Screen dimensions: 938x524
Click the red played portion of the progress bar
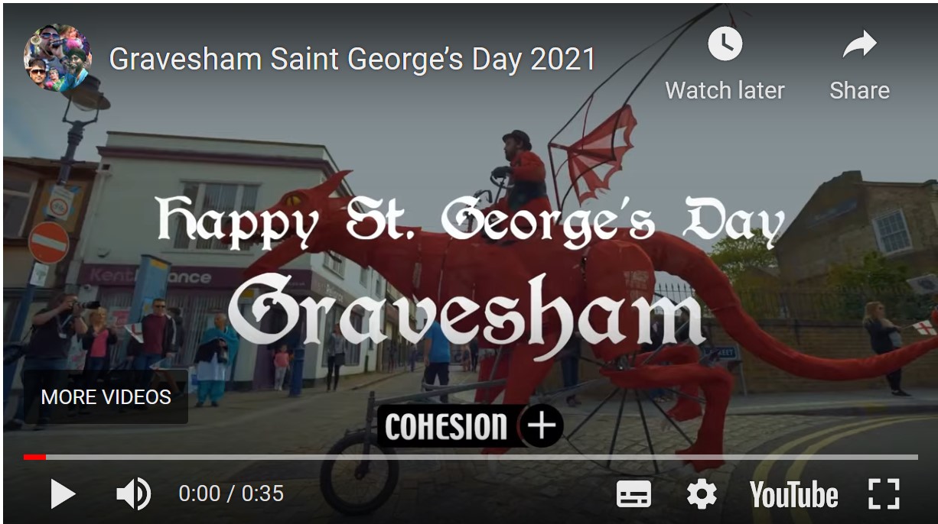point(34,458)
